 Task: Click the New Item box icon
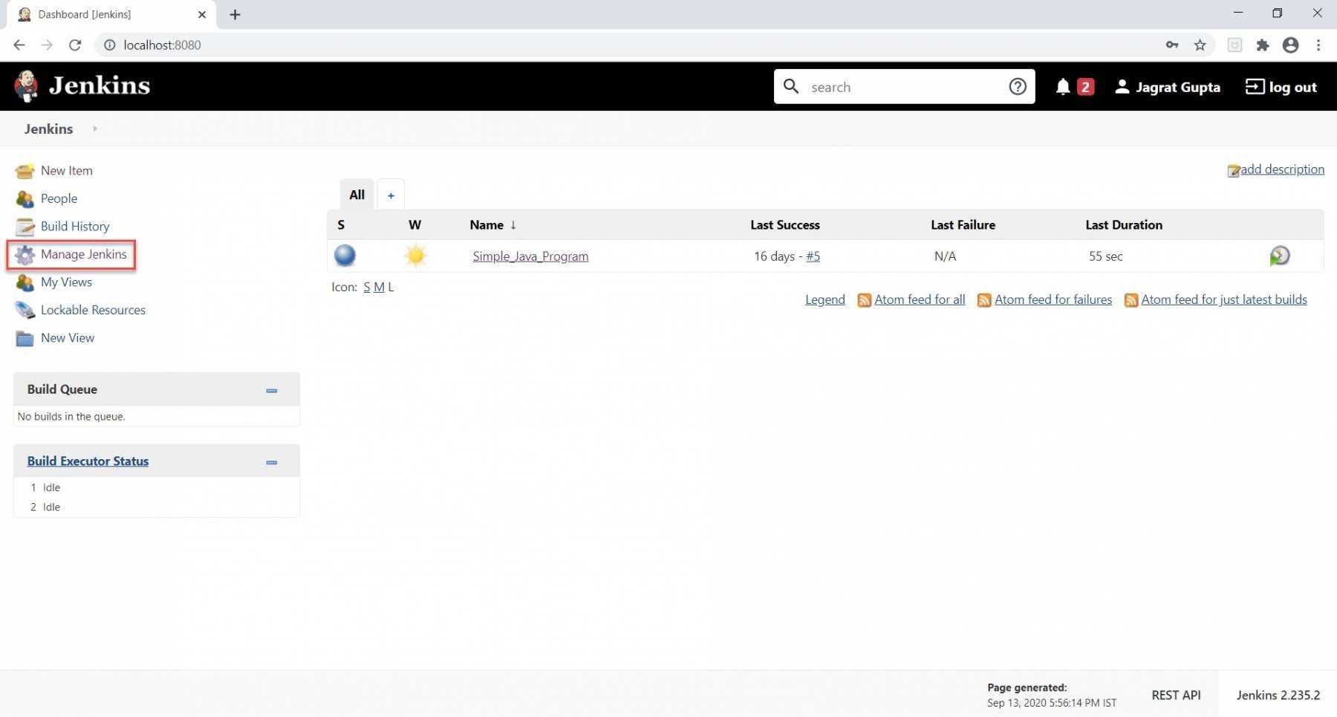(x=25, y=171)
